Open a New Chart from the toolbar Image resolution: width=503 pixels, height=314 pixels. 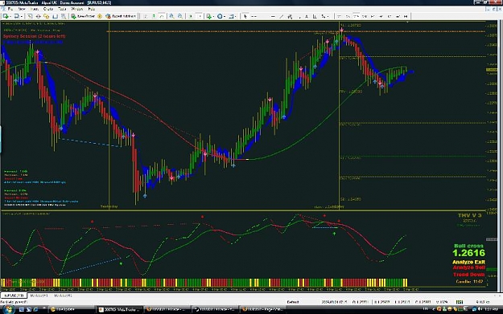pyautogui.click(x=6, y=16)
